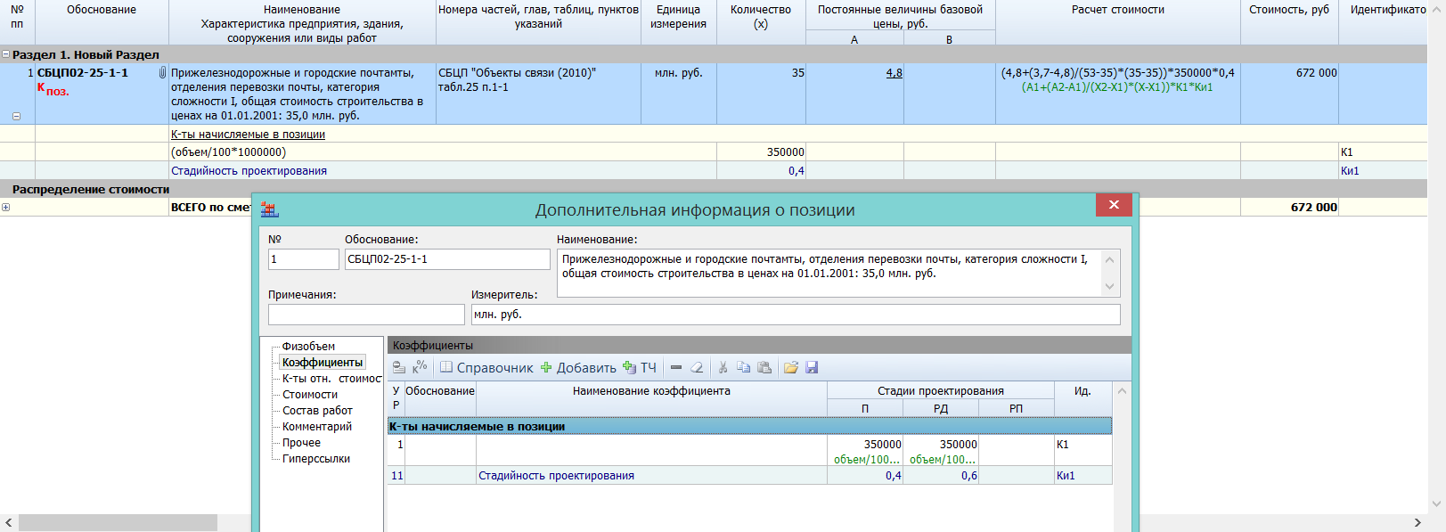Expand the ВСЕГО по смете row

[x=6, y=208]
